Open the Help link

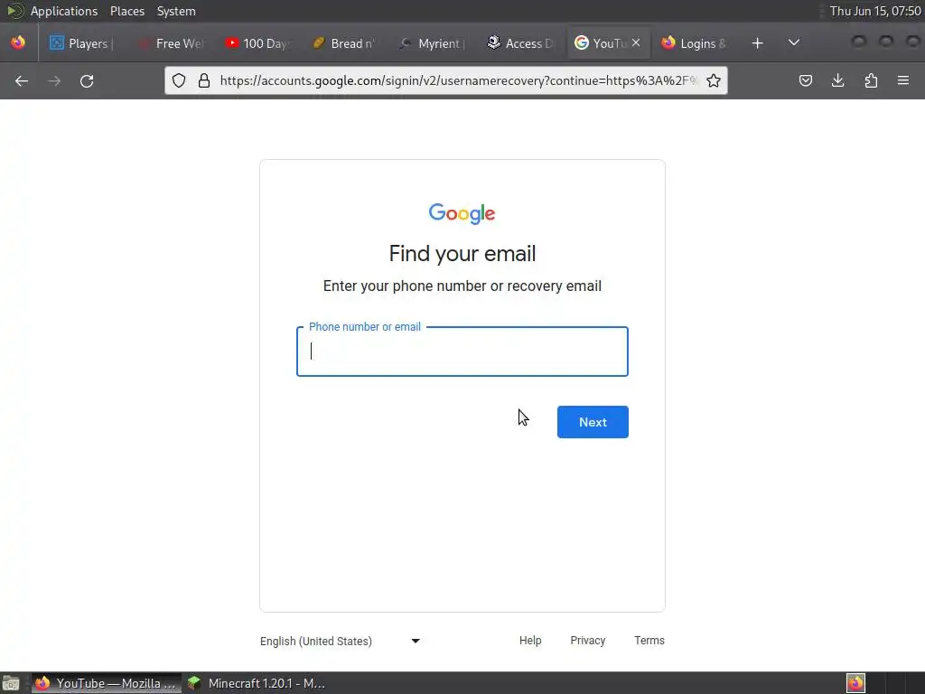point(530,641)
